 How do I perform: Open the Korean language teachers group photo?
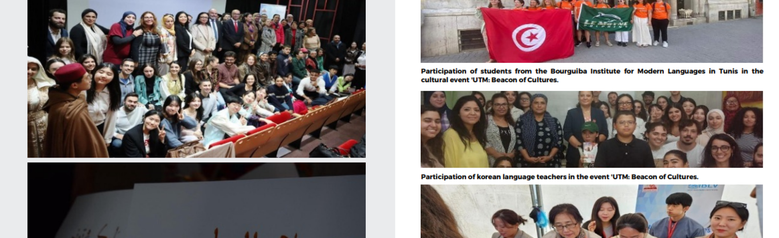(592, 129)
